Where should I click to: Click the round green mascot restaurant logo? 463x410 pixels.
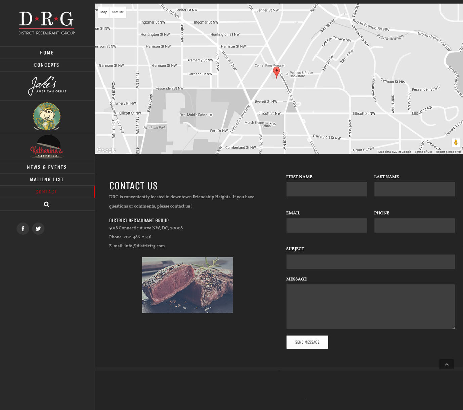(47, 116)
